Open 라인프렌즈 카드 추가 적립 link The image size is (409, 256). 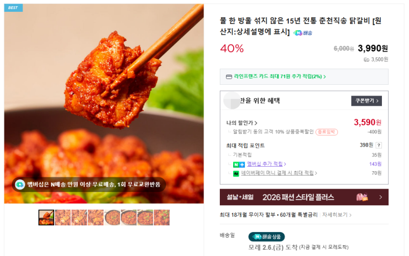[280, 76]
